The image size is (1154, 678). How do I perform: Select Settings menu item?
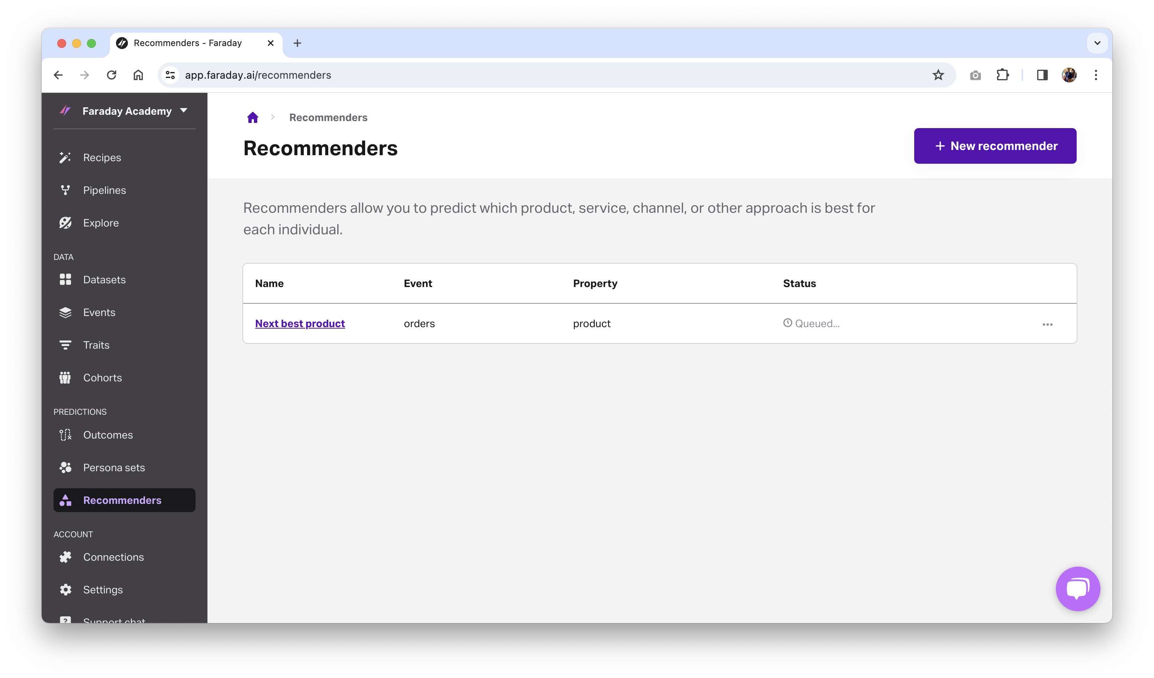(124, 590)
